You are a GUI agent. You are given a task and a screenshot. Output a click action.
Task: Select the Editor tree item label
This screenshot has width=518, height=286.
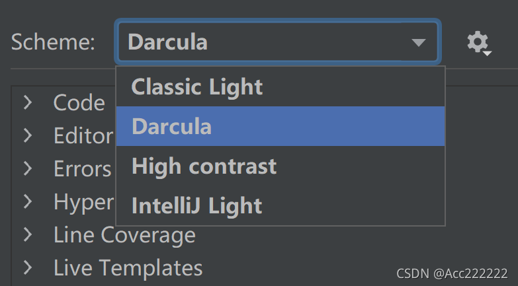(x=83, y=135)
